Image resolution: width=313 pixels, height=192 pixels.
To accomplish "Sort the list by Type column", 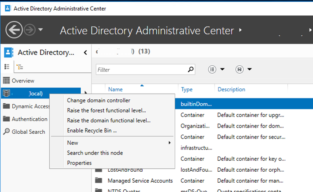I will pos(187,89).
